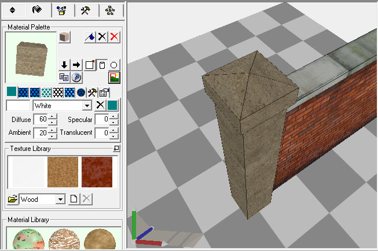Open the Wood texture library dropdown

point(60,200)
